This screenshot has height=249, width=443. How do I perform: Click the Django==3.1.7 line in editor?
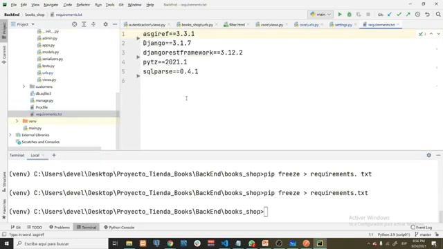[x=167, y=43]
